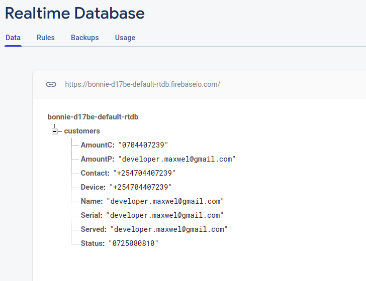366x281 pixels.
Task: Click the Device key
Action: click(93, 187)
